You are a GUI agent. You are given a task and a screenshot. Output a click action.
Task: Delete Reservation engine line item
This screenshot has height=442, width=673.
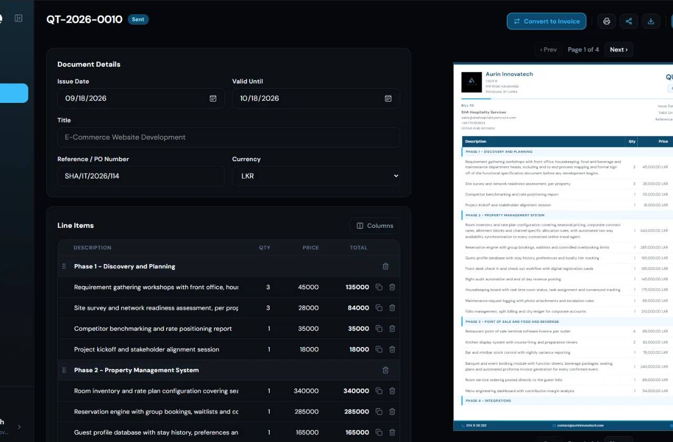(x=392, y=412)
